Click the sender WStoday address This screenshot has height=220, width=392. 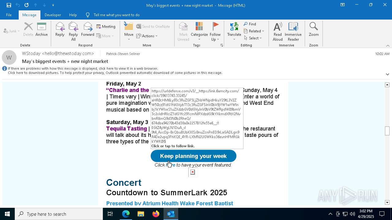pyautogui.click(x=58, y=53)
